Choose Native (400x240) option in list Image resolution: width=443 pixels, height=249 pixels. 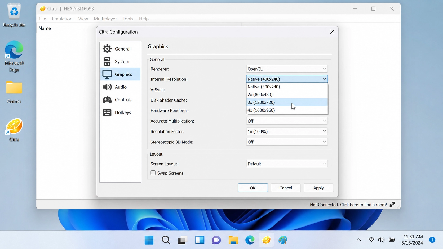(x=287, y=87)
